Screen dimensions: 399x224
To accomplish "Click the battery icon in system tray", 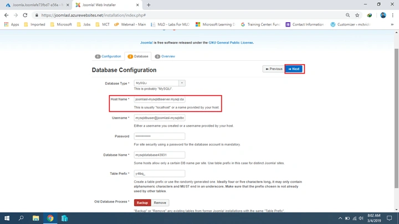I will point(347,218).
